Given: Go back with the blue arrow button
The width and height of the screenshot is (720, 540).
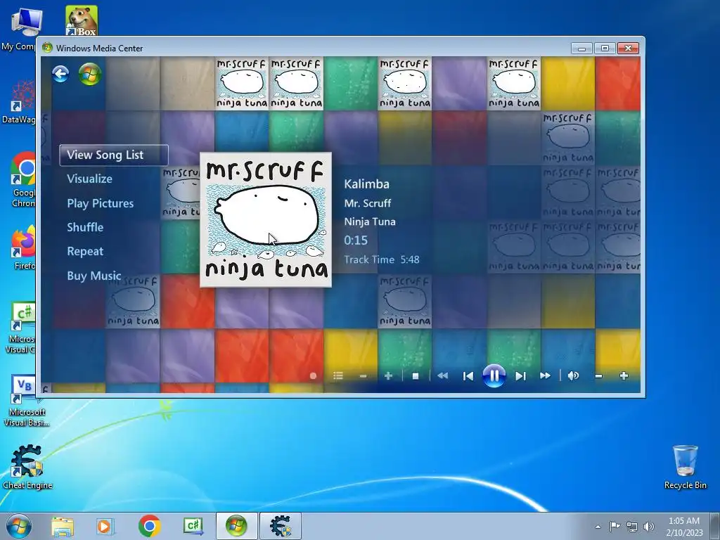Looking at the screenshot, I should pyautogui.click(x=60, y=73).
